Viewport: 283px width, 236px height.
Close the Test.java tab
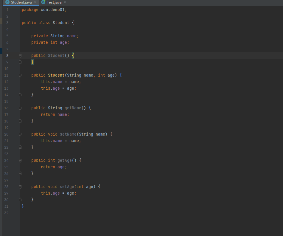pos(65,2)
